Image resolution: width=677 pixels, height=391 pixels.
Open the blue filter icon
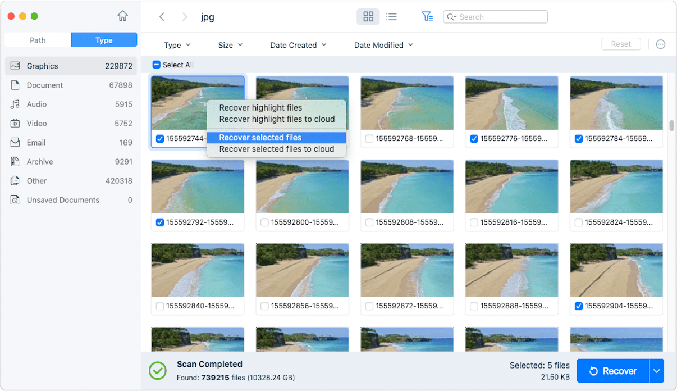427,17
